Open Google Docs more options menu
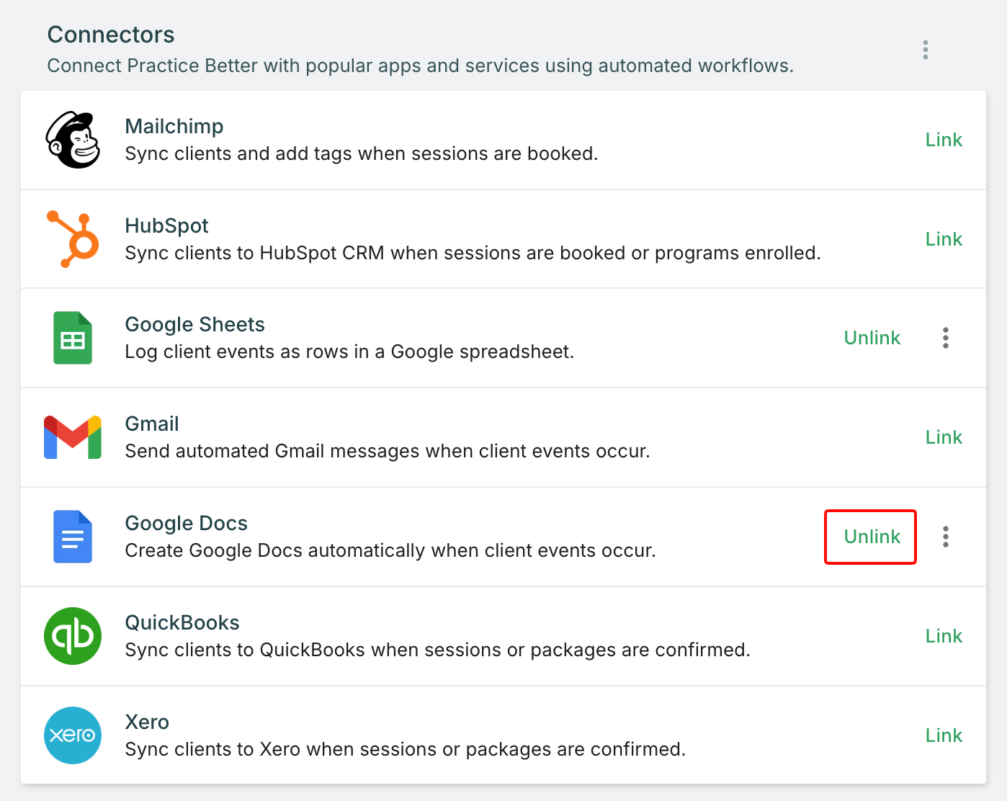 tap(946, 537)
